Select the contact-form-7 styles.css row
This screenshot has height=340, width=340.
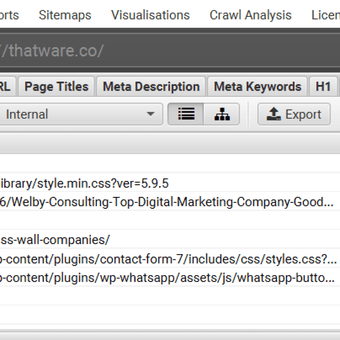pyautogui.click(x=170, y=259)
